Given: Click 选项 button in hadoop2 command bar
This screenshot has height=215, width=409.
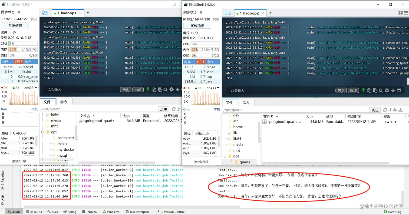Looking at the screenshot, I should pos(353,90).
